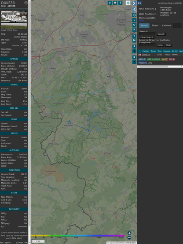The width and height of the screenshot is (183, 244).
Task: Switch to the Columns tab
Action: point(166,26)
